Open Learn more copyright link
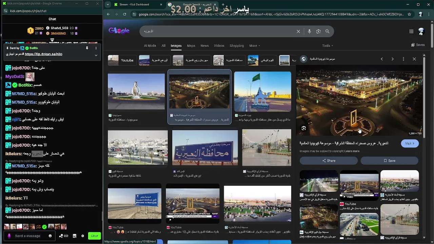The height and width of the screenshot is (244, 434). pos(352,151)
